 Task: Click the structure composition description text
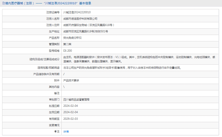click(141, 59)
